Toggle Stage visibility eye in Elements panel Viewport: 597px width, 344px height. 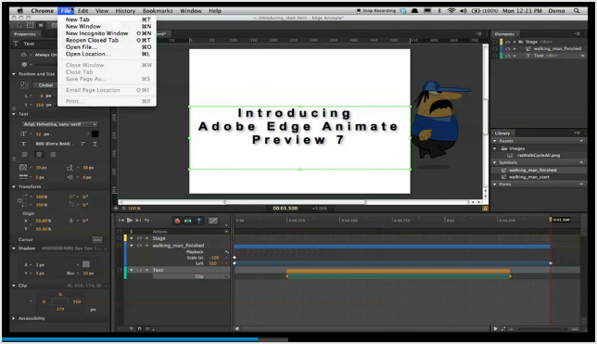point(507,42)
